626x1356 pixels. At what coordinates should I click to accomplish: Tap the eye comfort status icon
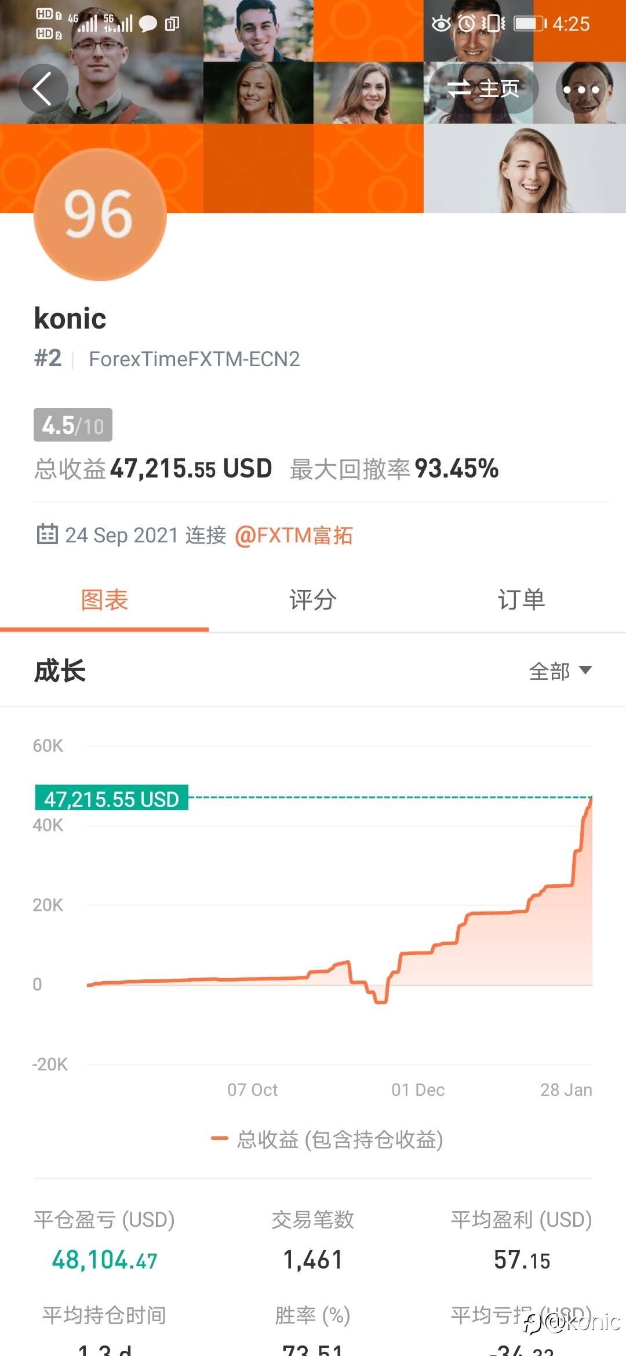(x=441, y=24)
